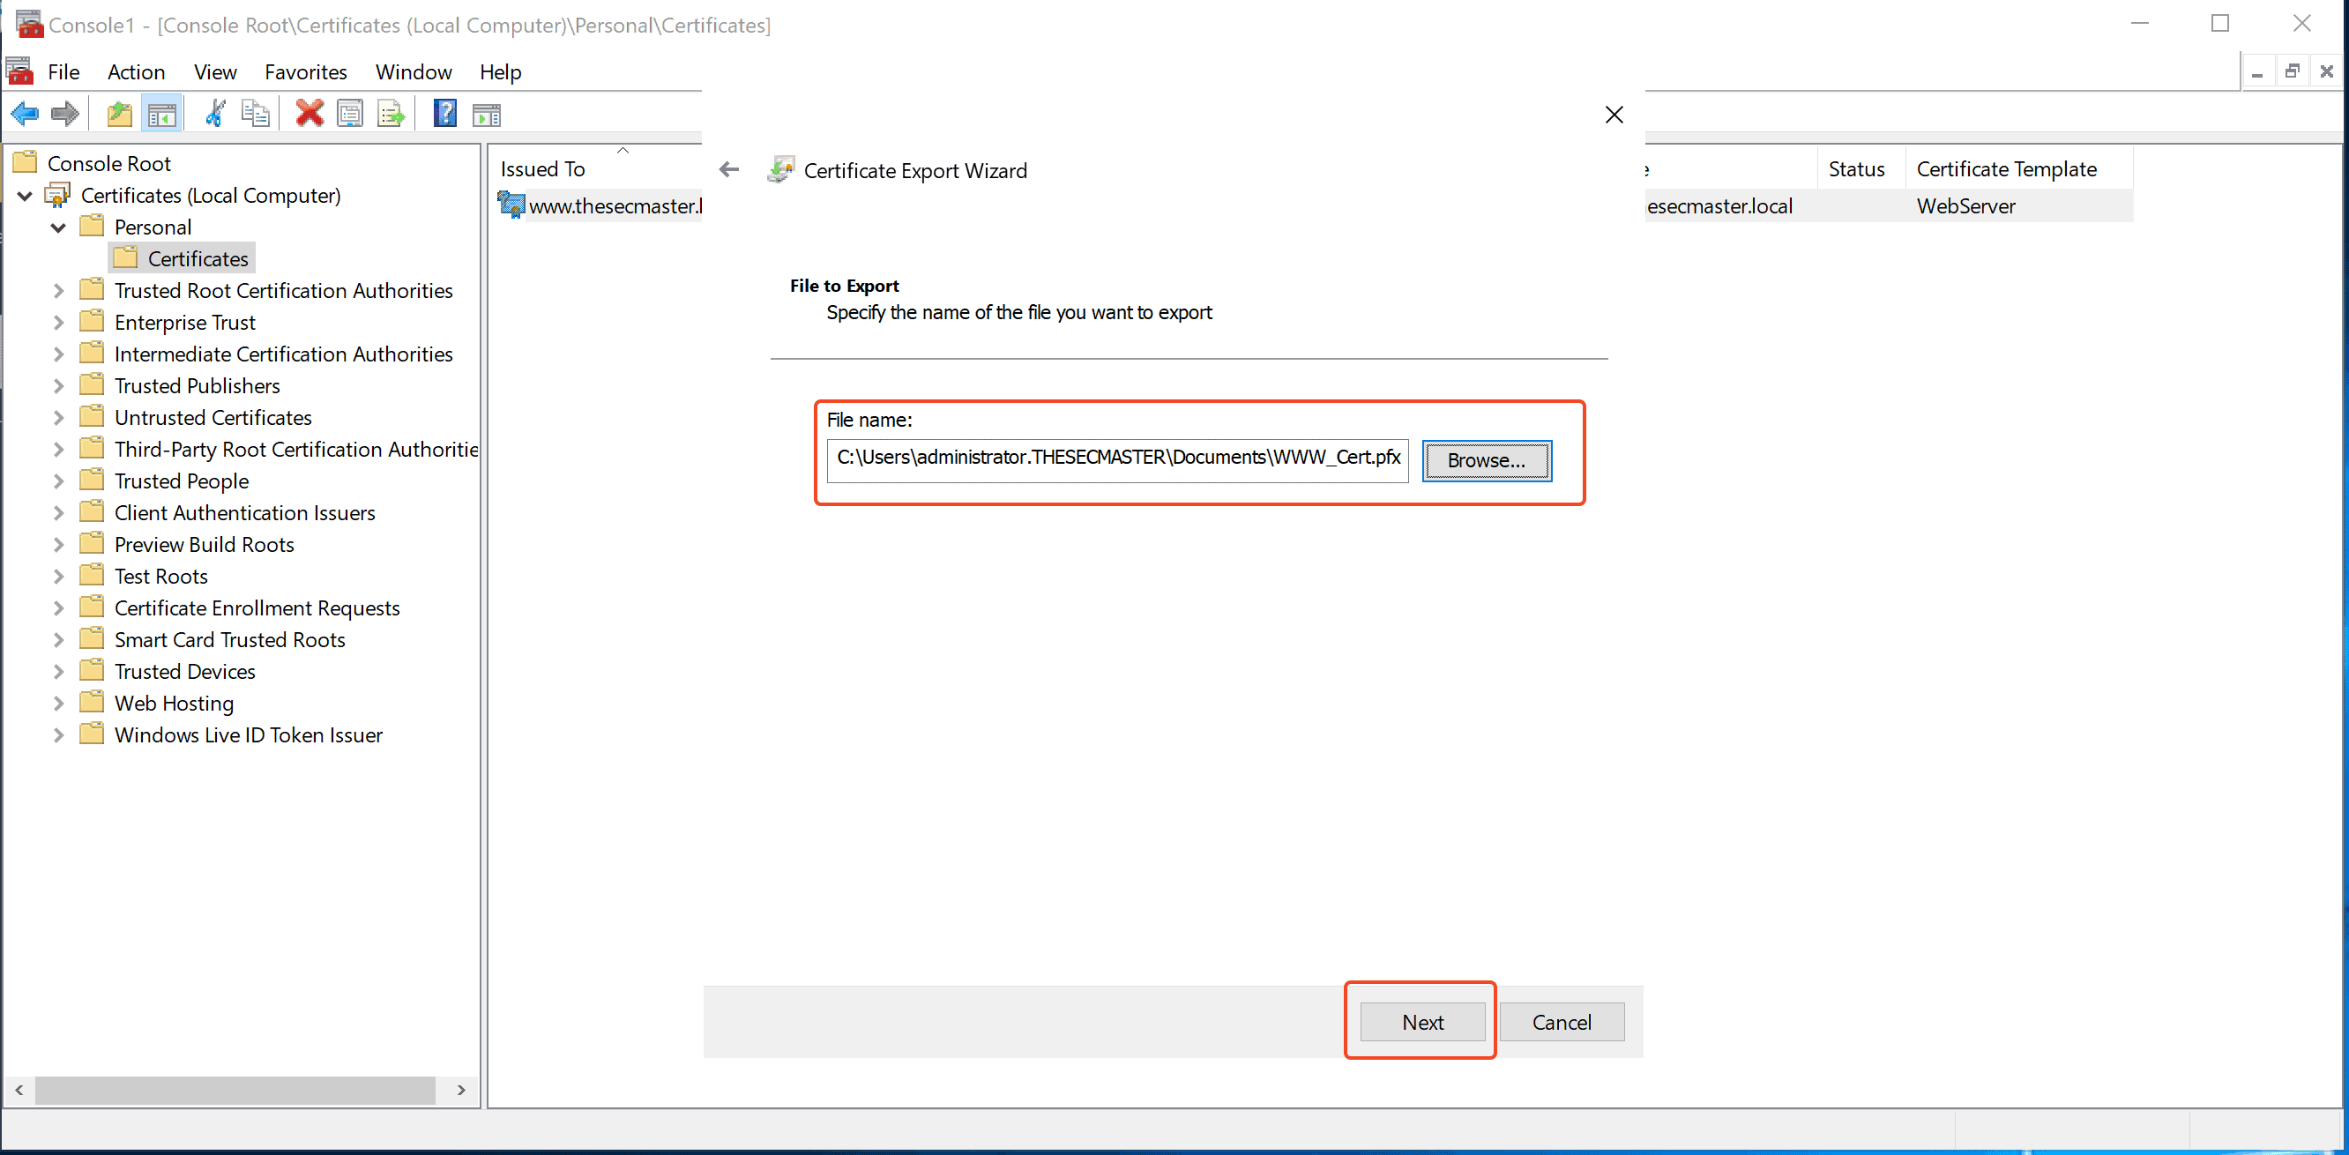Viewport: 2349px width, 1155px height.
Task: Open the Help menu
Action: coord(500,72)
